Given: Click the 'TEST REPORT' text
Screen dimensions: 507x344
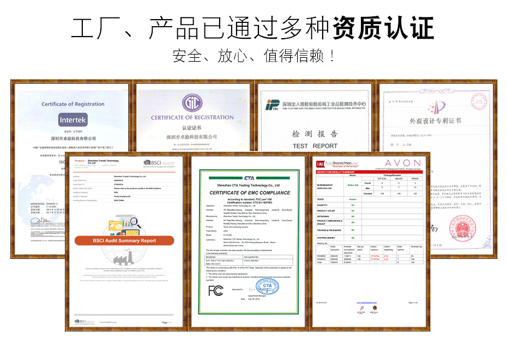Looking at the screenshot, I should [x=315, y=146].
